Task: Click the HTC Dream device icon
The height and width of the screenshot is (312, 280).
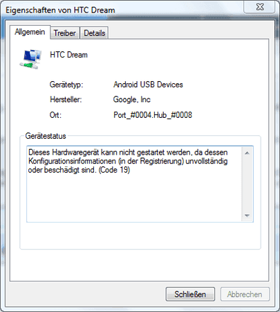Action: pos(30,59)
